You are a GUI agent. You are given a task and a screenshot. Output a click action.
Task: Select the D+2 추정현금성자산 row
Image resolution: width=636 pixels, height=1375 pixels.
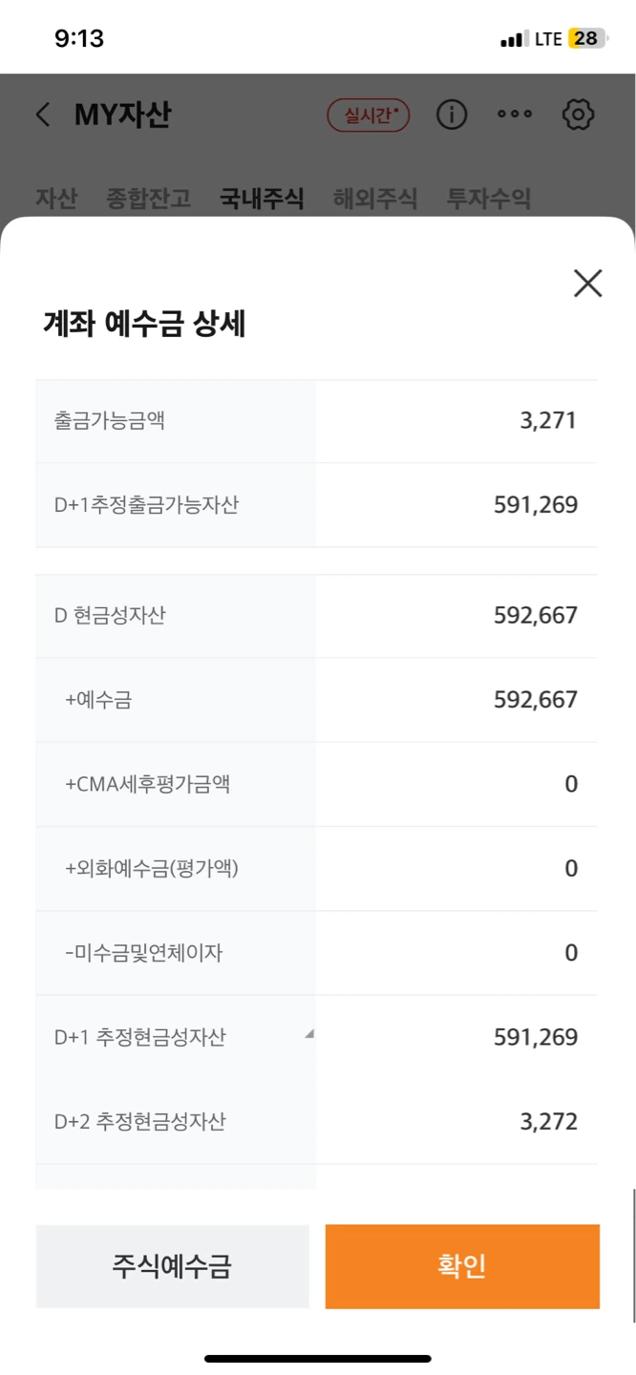[x=317, y=1121]
